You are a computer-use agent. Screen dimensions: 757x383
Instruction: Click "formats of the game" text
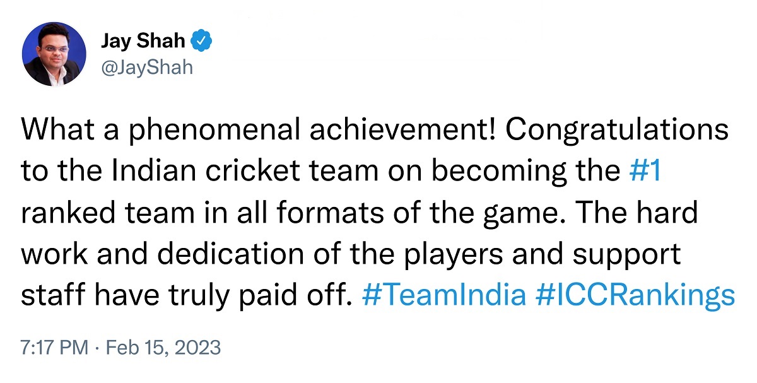click(x=416, y=213)
